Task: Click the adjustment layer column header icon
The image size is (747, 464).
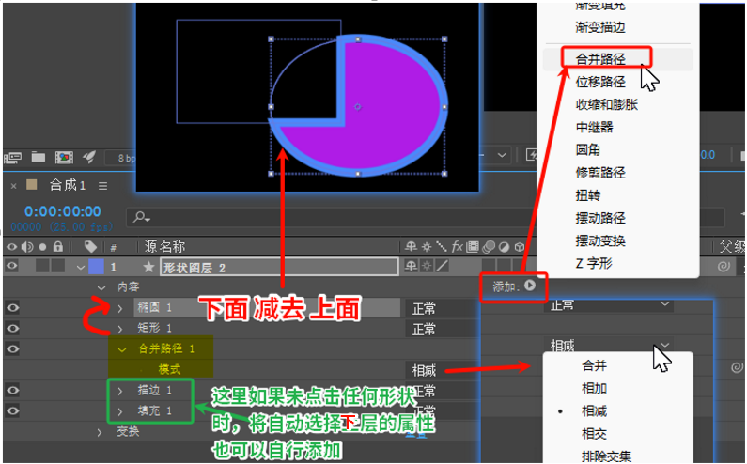Action: coord(504,247)
